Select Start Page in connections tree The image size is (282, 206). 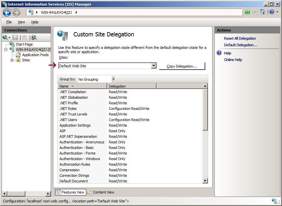(24, 44)
